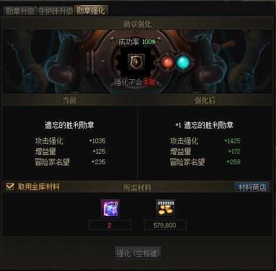Click the +1 遗忘的胜利勋章 item name
Viewport: 276px width, 271px height.
click(204, 125)
